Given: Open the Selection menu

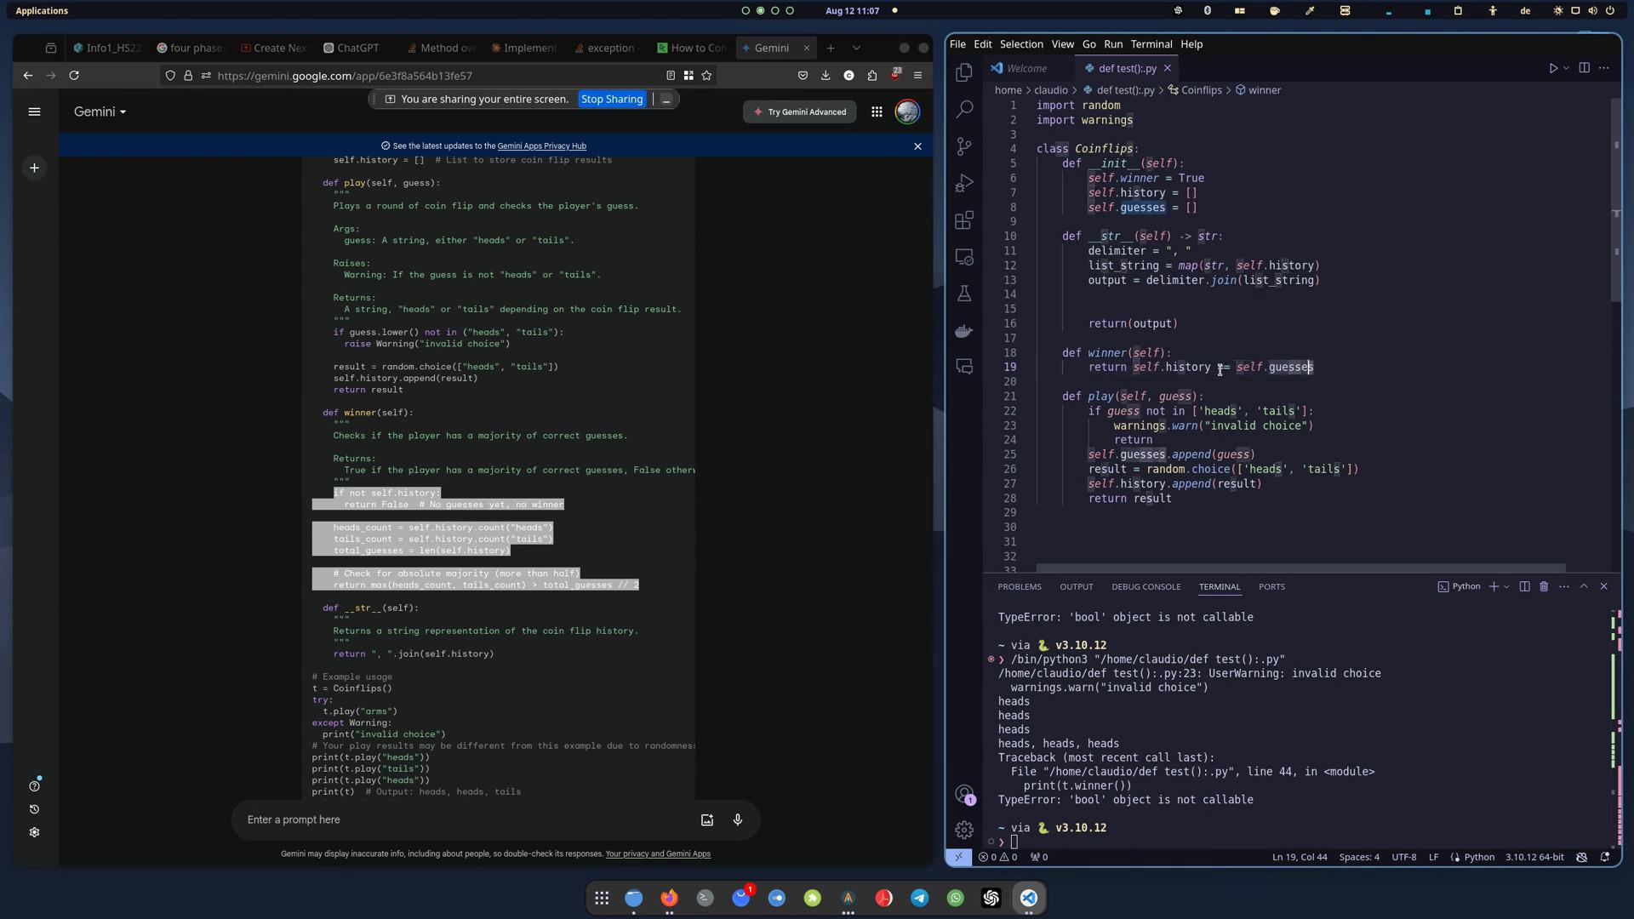Looking at the screenshot, I should [x=1021, y=44].
